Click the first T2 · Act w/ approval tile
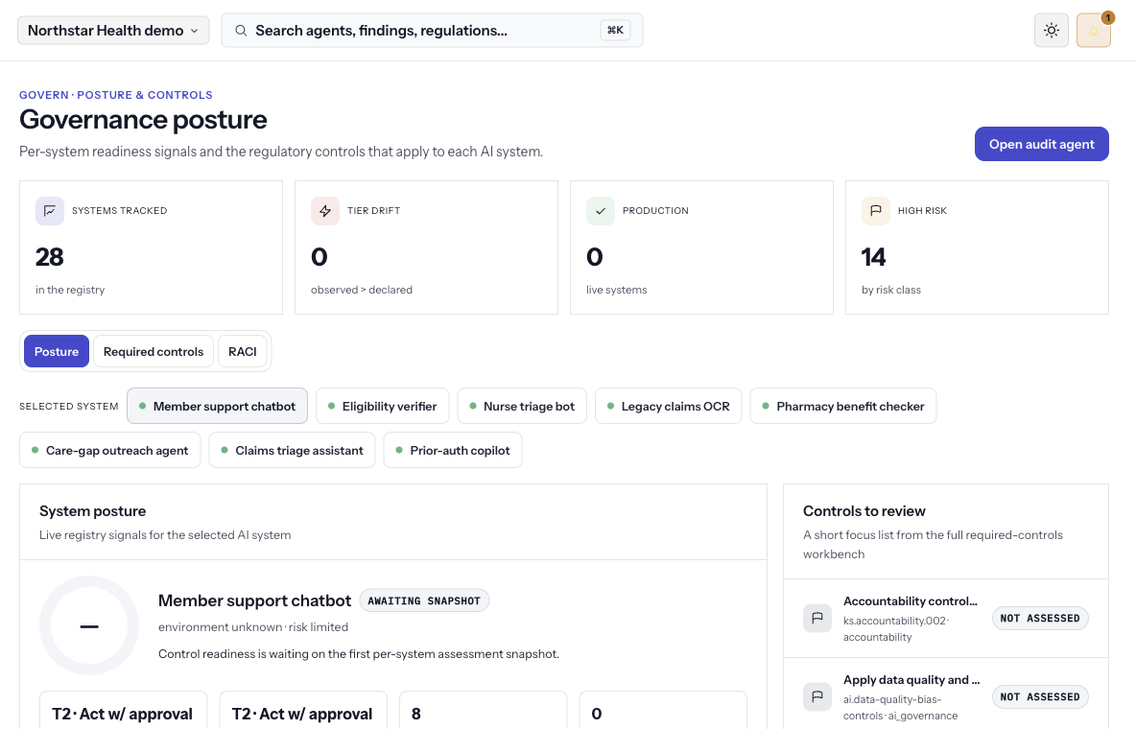Image resolution: width=1136 pixels, height=729 pixels. point(123,711)
